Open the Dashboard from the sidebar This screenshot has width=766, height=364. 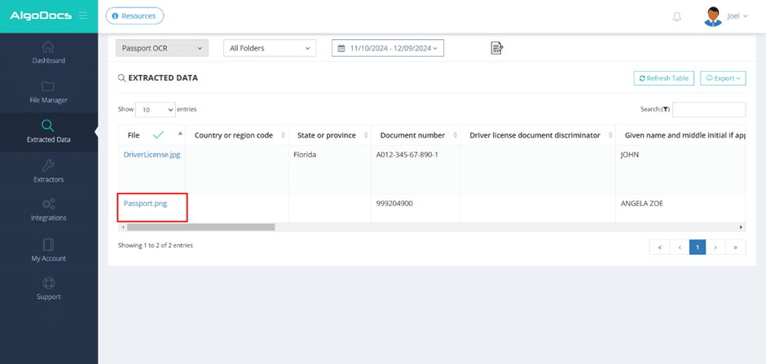click(48, 53)
